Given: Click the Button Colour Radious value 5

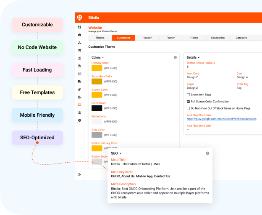Looking at the screenshot, I should 188,67.
